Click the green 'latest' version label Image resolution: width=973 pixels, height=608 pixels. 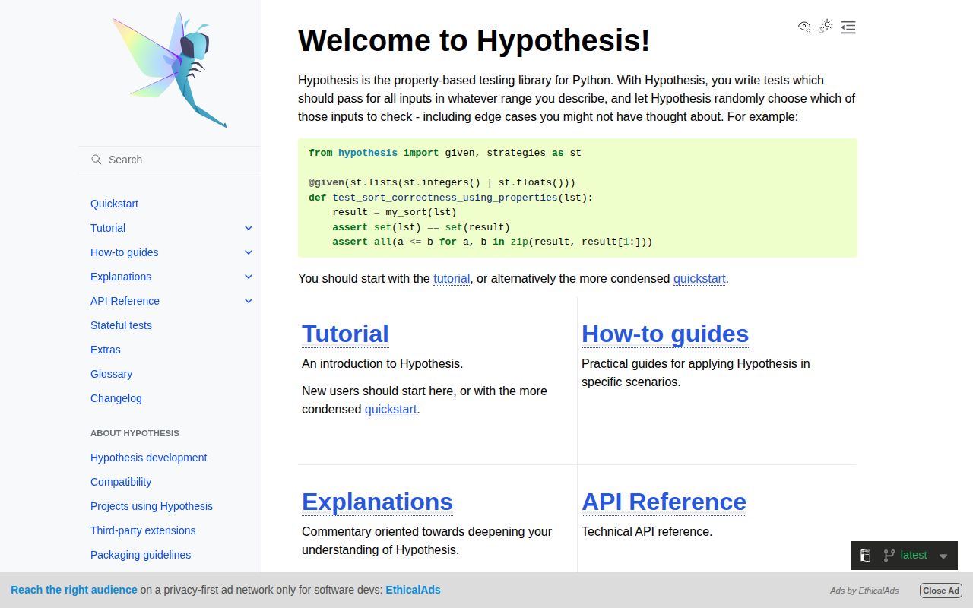point(914,556)
